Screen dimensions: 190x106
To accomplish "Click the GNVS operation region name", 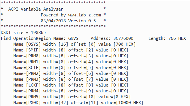I will (x=73, y=38).
